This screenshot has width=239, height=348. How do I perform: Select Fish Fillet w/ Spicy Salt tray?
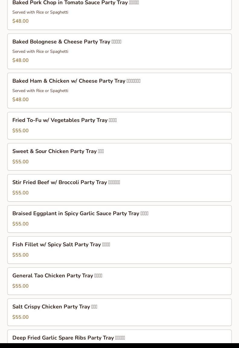(x=119, y=250)
